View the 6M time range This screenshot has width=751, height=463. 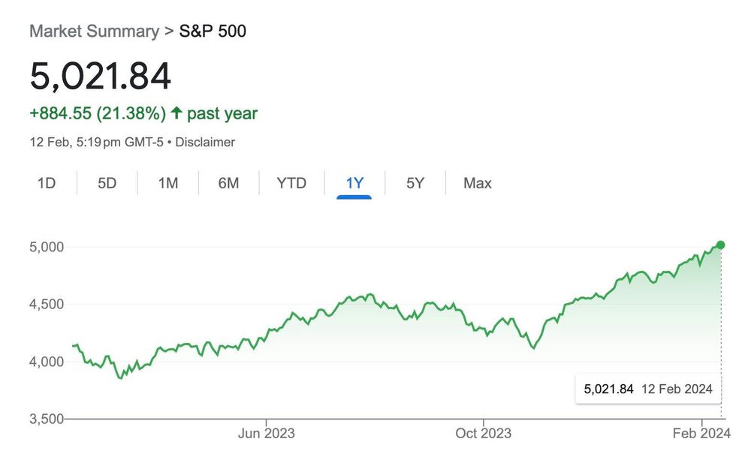[x=228, y=182]
